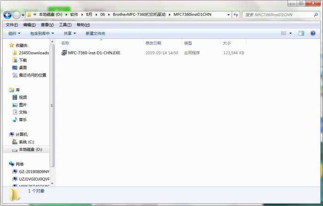
Task: Click inside the search MFC7360instD1CHN field
Action: (278, 15)
